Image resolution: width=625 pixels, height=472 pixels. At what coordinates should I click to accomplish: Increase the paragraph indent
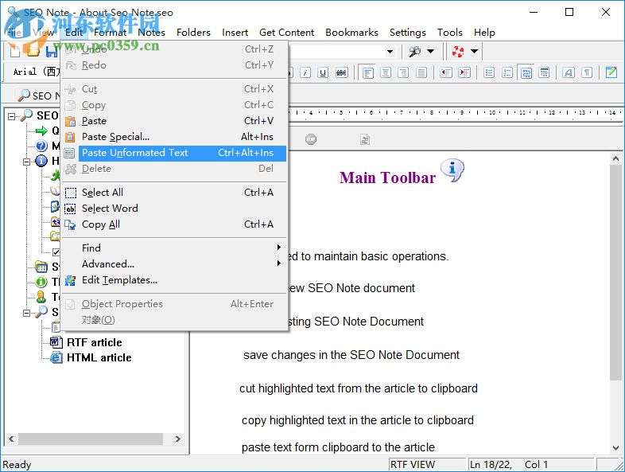pyautogui.click(x=464, y=72)
